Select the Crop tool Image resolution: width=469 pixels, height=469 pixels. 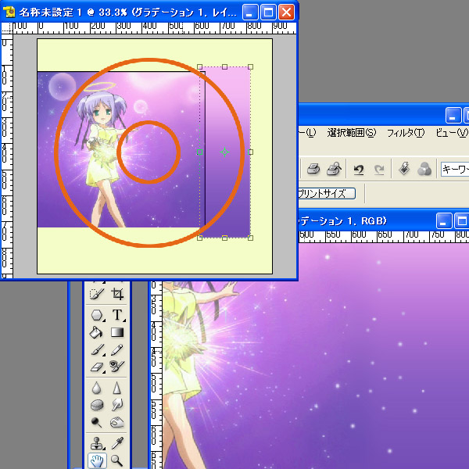coord(117,294)
